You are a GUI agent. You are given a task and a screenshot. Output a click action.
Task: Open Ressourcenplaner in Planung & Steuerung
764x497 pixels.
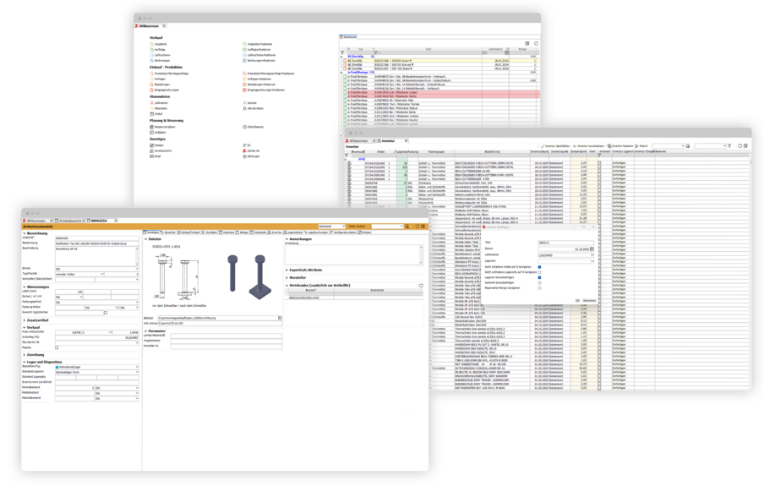pos(166,127)
